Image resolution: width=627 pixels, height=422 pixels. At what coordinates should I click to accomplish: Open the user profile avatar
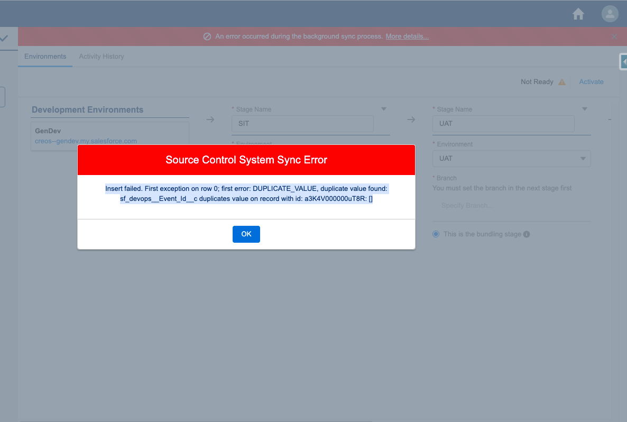coord(610,14)
